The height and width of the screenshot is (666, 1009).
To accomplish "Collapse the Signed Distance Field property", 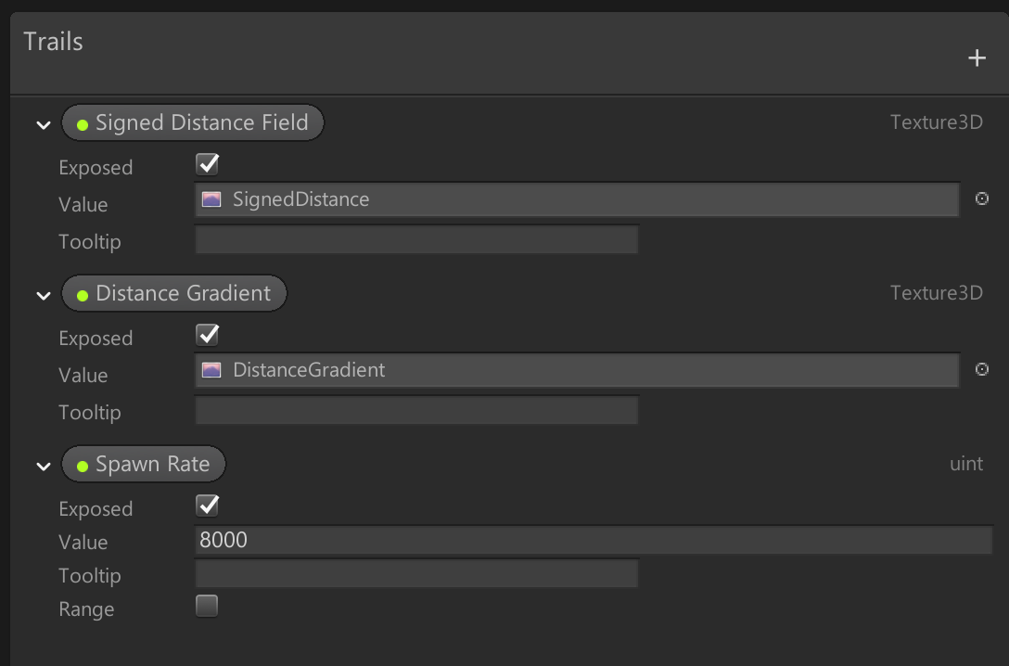I will [43, 124].
